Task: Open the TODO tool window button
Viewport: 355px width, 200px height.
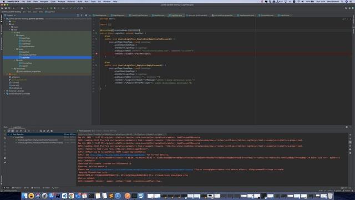Action: [x=47, y=188]
